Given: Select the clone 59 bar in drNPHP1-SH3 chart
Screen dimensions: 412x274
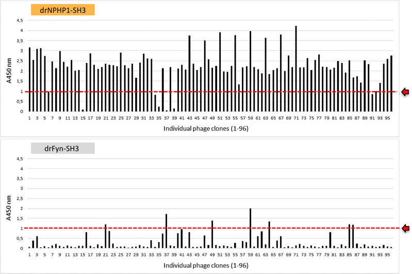Looking at the screenshot, I should coord(251,71).
